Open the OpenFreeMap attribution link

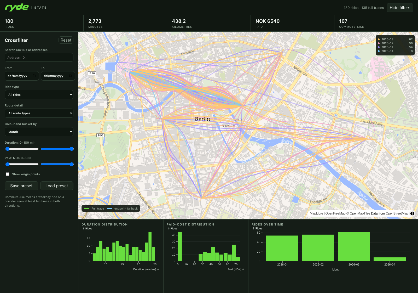(335, 213)
